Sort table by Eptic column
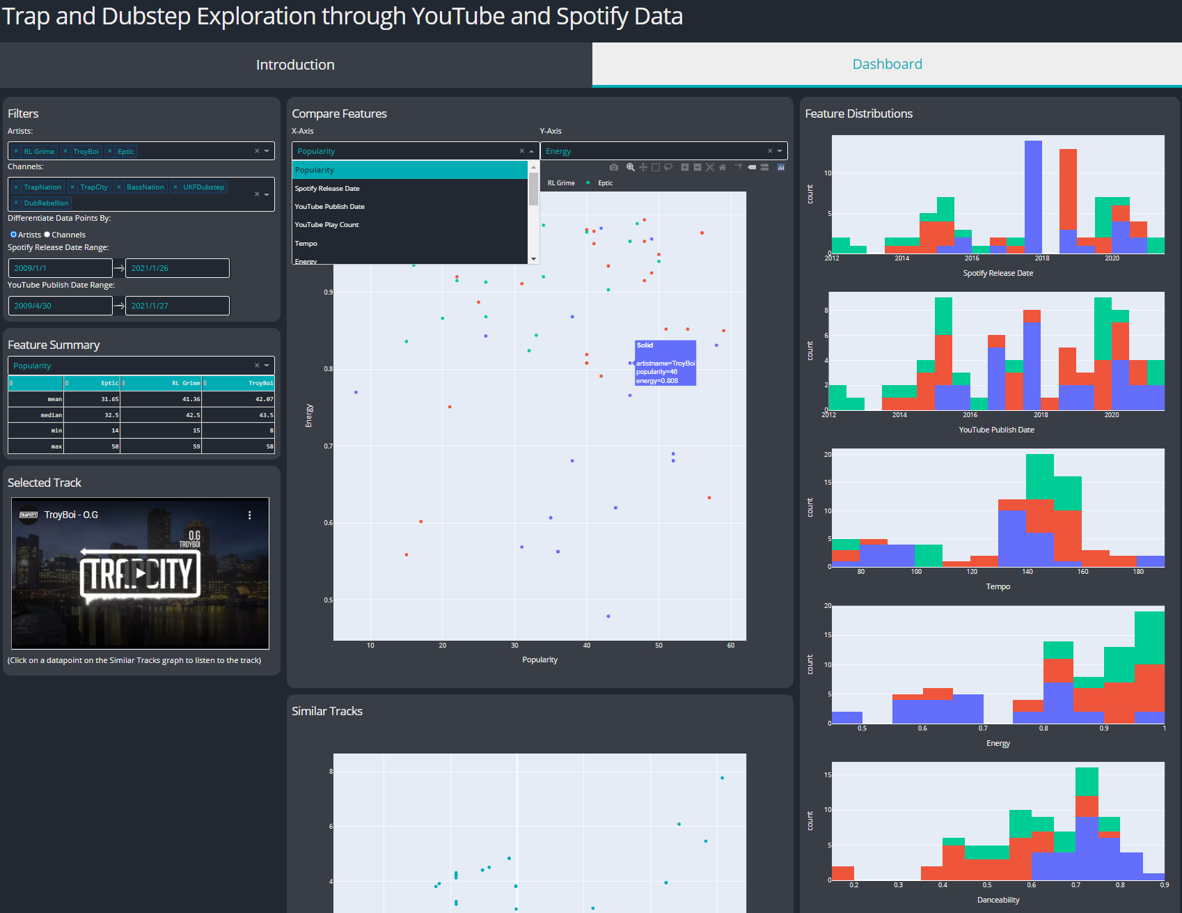 point(67,383)
